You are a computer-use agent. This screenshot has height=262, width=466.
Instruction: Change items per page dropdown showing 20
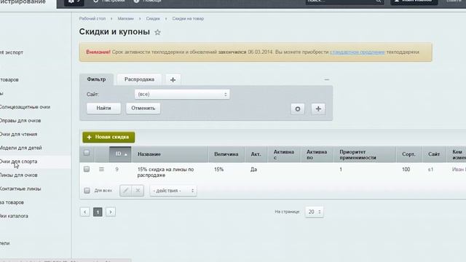click(x=314, y=212)
